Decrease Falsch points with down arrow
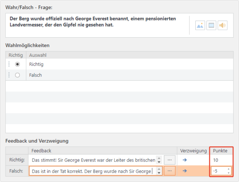The width and height of the screenshot is (239, 182). click(x=228, y=173)
